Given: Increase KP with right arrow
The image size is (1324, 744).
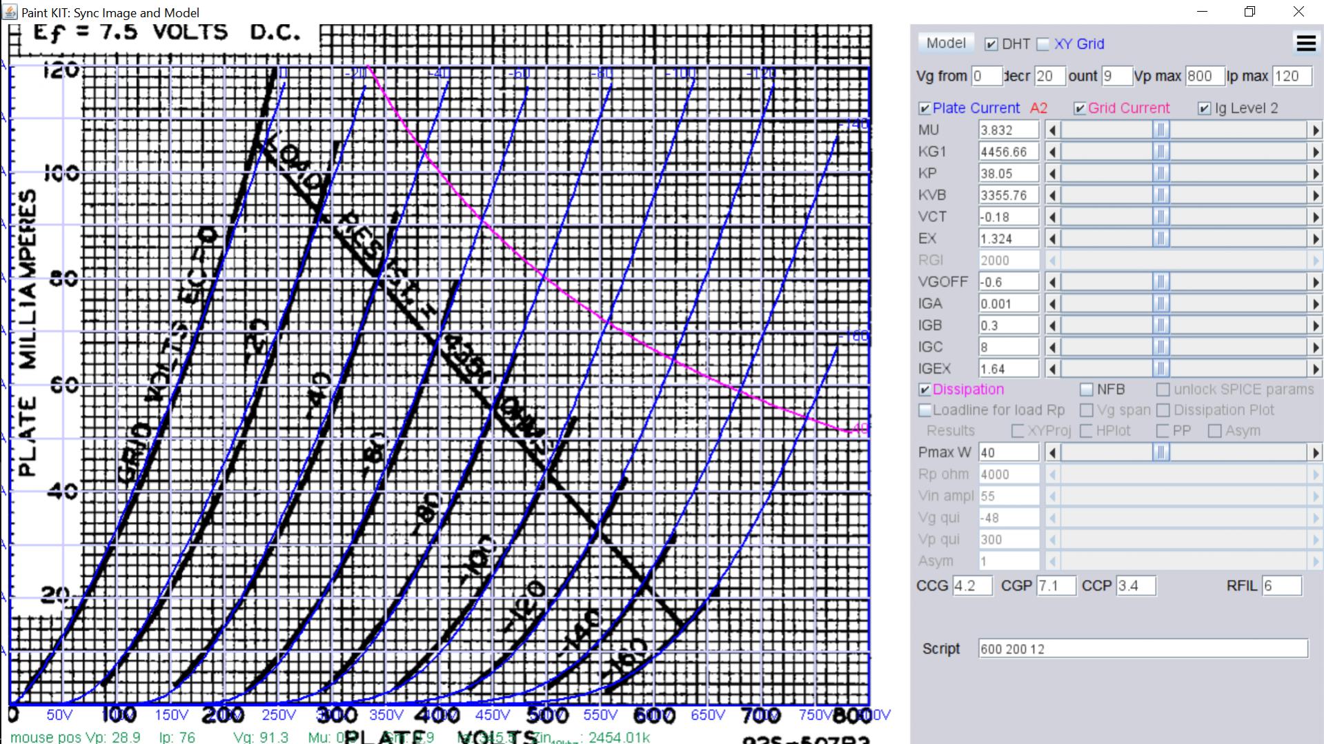Looking at the screenshot, I should click(1316, 173).
